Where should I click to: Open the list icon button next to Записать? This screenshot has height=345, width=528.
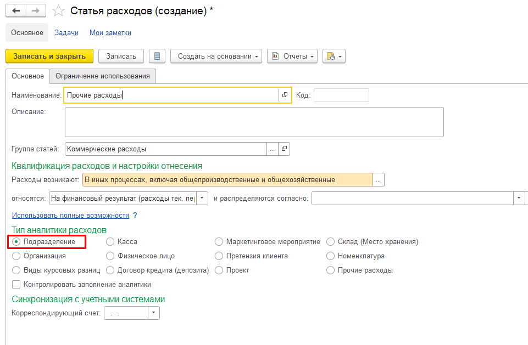[157, 56]
